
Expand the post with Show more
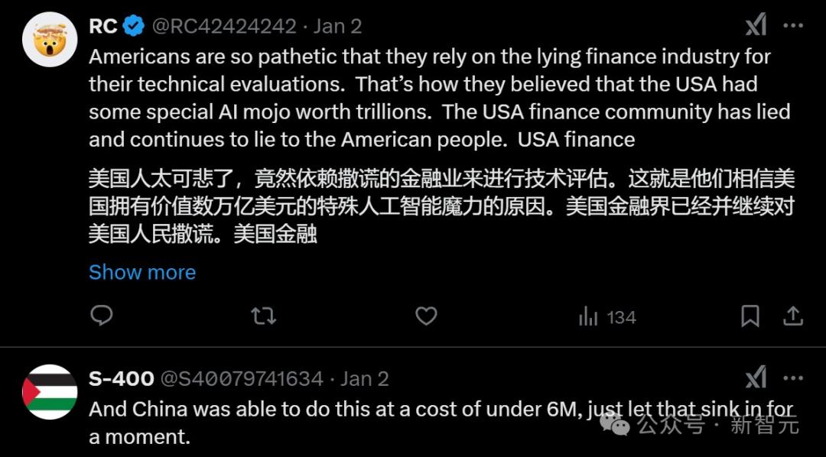click(x=142, y=272)
